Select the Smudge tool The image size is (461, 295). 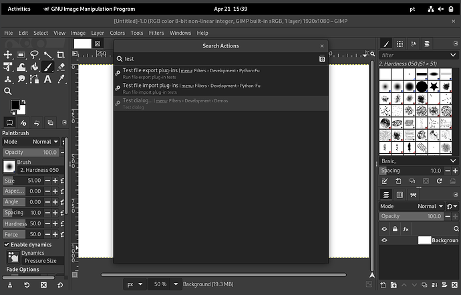[x=21, y=79]
